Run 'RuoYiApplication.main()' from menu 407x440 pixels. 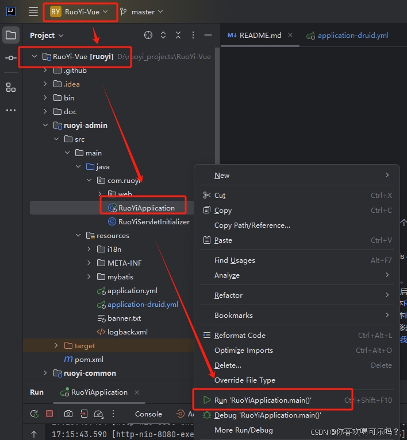click(x=297, y=400)
